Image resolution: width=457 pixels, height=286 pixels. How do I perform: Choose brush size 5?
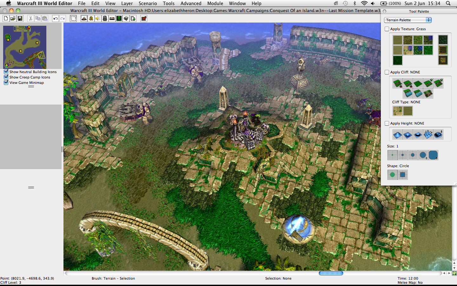423,155
